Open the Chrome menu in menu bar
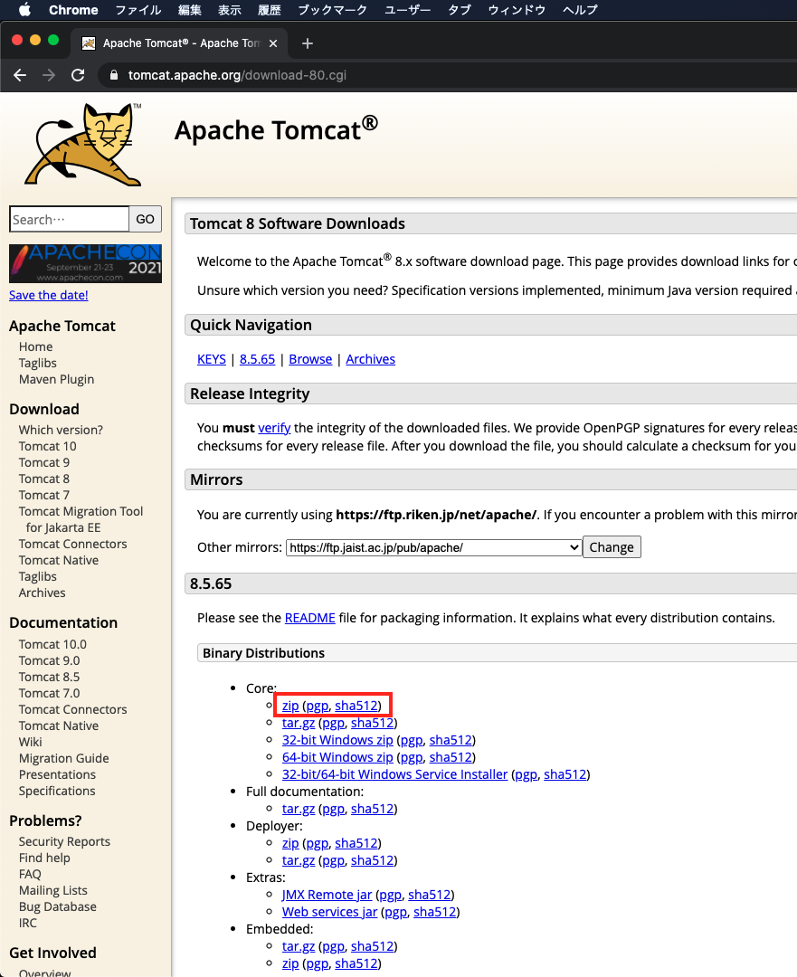Viewport: 797px width, 977px height. (x=73, y=10)
